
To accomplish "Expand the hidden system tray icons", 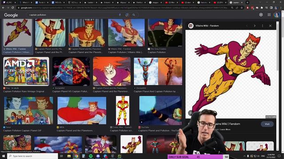I will 245,156.
